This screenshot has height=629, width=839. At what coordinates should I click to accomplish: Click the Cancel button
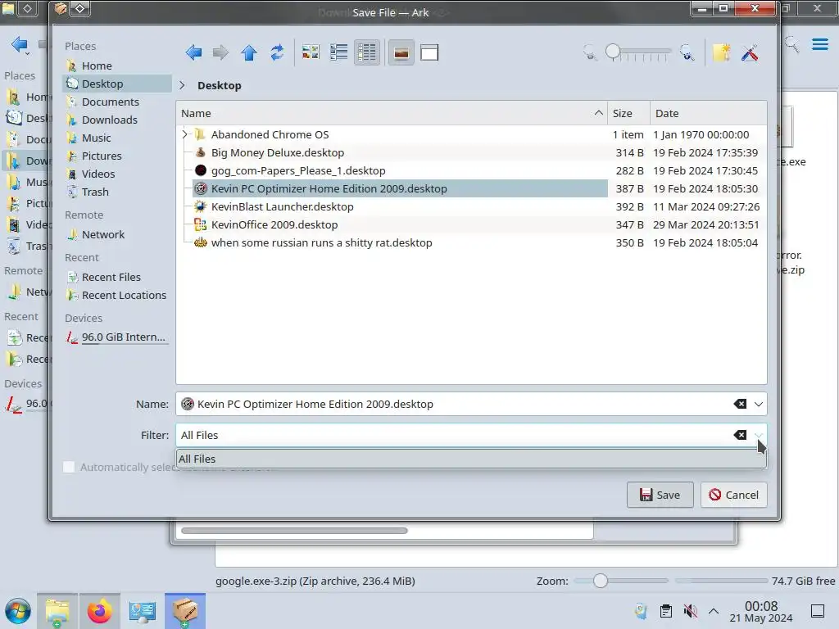click(x=733, y=495)
